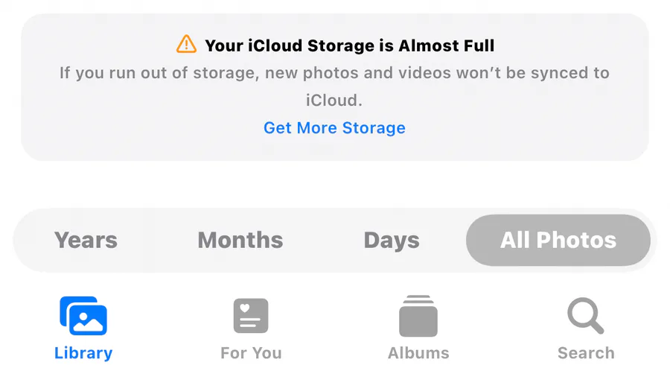This screenshot has height=365, width=670.
Task: Switch the view to Months
Action: 240,240
